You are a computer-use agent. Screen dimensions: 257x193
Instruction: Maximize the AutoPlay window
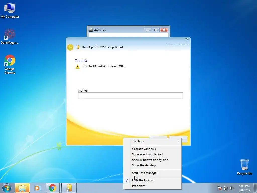click(156, 30)
